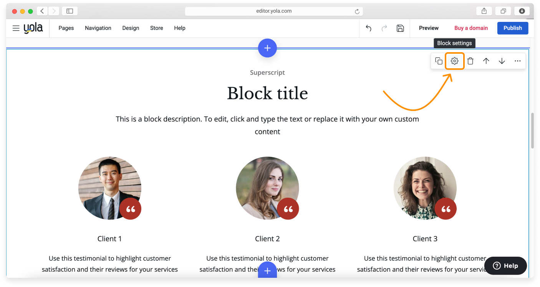Toggle the Safari sidebar button
Image resolution: width=540 pixels, height=287 pixels.
tap(70, 11)
